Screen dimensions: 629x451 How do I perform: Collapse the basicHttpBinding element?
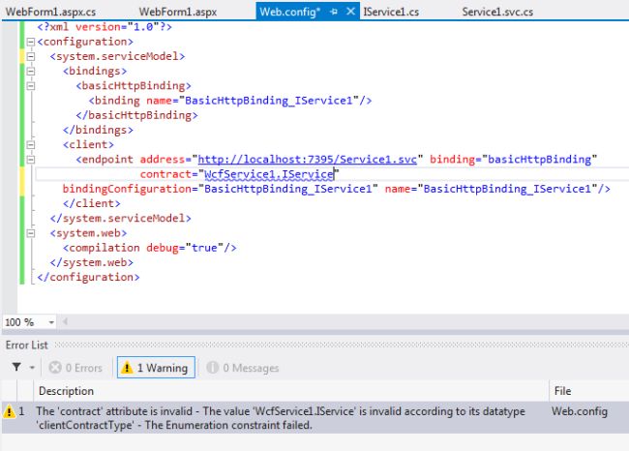click(x=31, y=86)
